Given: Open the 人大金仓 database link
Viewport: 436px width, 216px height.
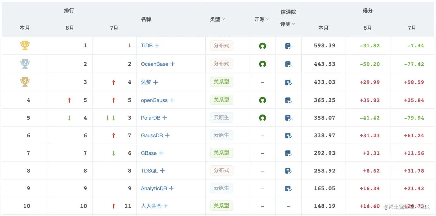Looking at the screenshot, I should click(151, 206).
